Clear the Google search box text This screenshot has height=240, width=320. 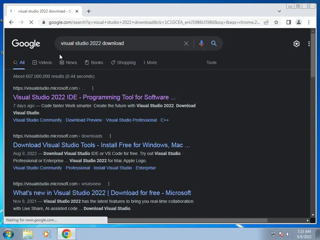click(186, 43)
